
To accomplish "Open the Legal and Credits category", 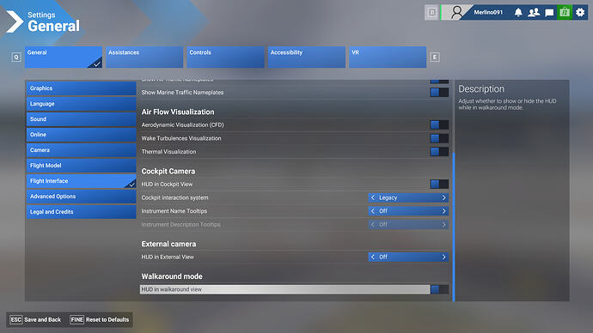I will coord(82,212).
